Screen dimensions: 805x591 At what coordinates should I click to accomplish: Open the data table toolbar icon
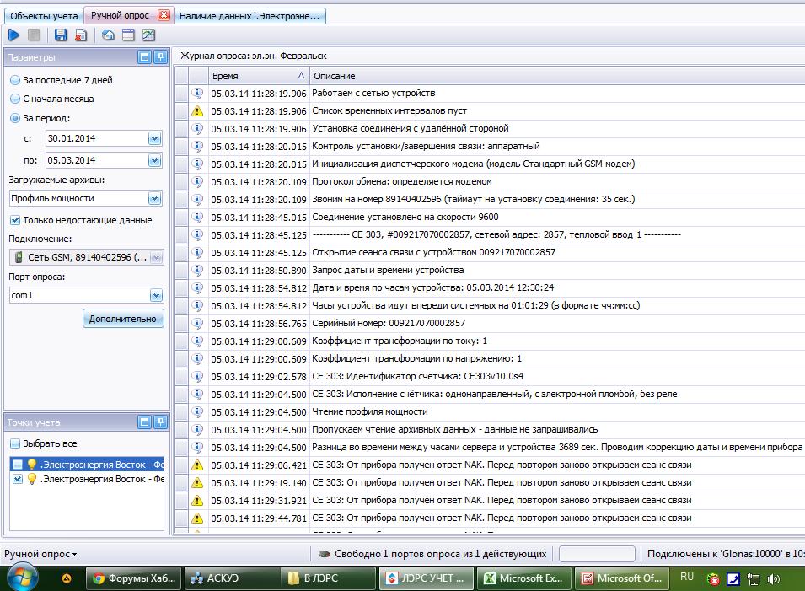tap(128, 35)
